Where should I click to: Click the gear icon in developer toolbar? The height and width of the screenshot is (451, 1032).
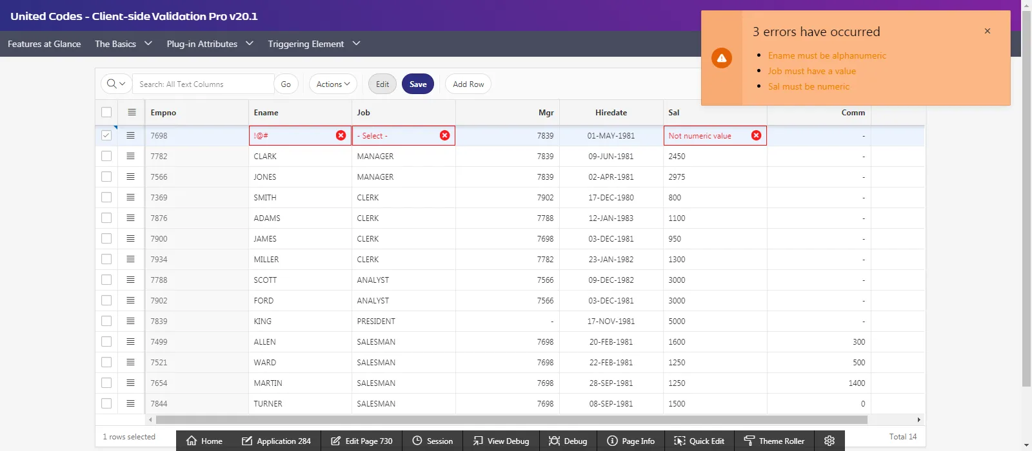[x=829, y=441]
